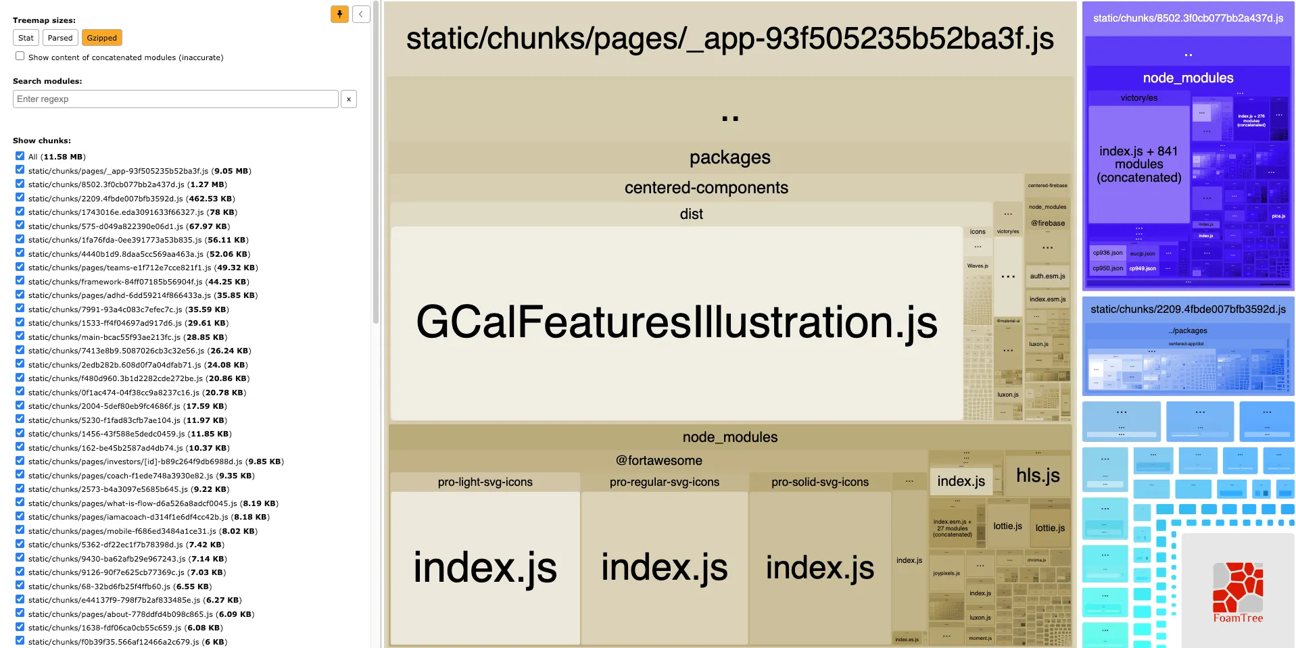The width and height of the screenshot is (1296, 648).
Task: Click the hls.js treemap tile
Action: [x=1039, y=475]
